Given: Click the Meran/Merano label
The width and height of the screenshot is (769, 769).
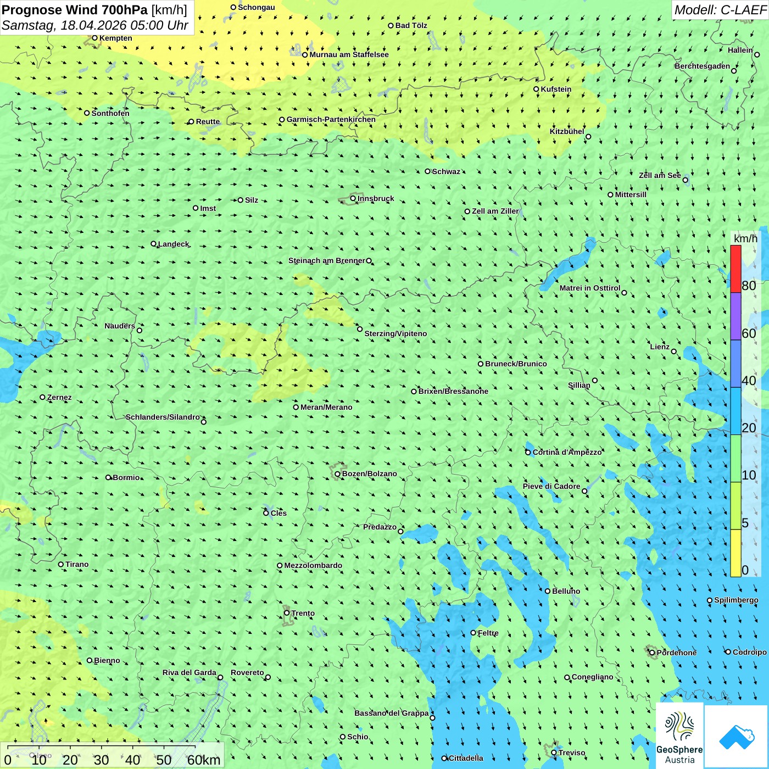Looking at the screenshot, I should click(x=326, y=407).
